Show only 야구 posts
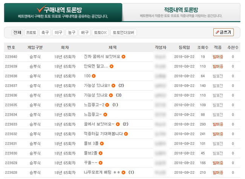Image resolution: width=245 pixels, height=179 pixels. coord(58,33)
